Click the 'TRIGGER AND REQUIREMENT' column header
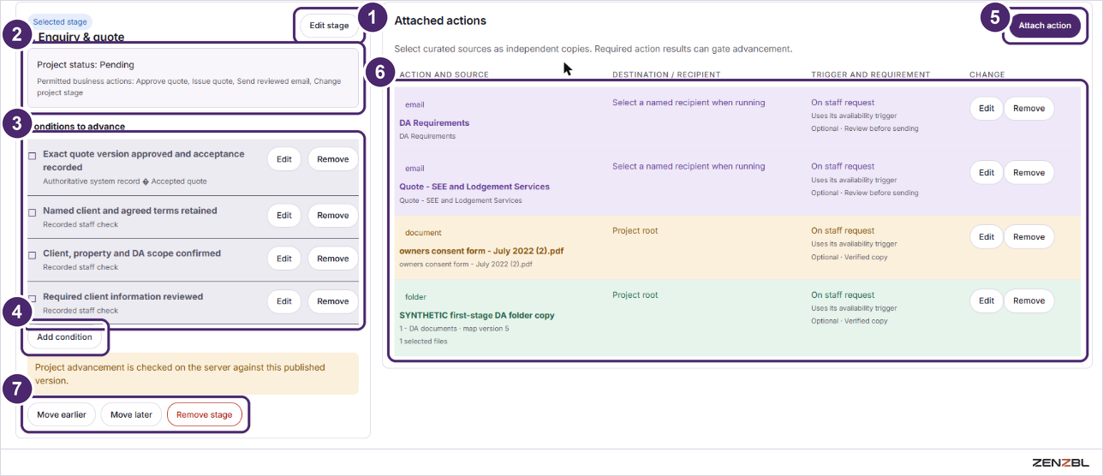 871,75
